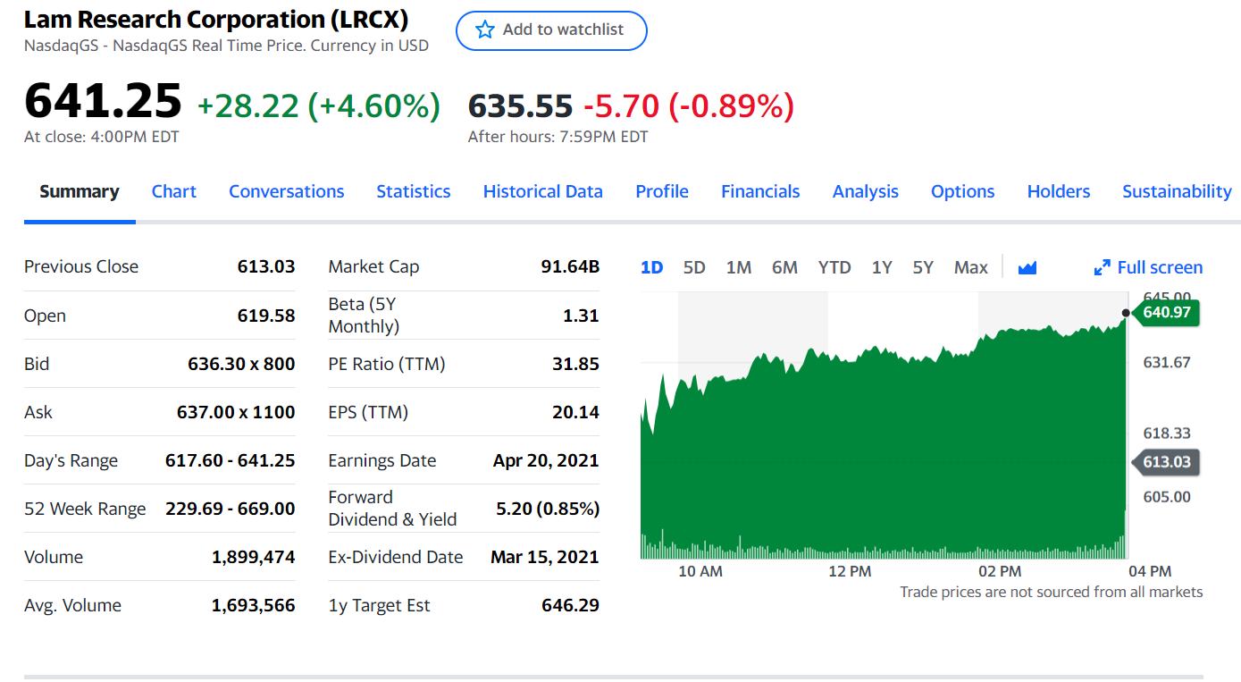Click the Add to watchlist label text
Image resolution: width=1241 pixels, height=682 pixels.
(563, 29)
